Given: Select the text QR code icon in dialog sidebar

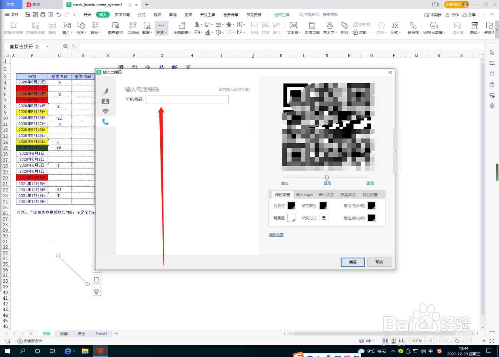Looking at the screenshot, I should (x=105, y=91).
